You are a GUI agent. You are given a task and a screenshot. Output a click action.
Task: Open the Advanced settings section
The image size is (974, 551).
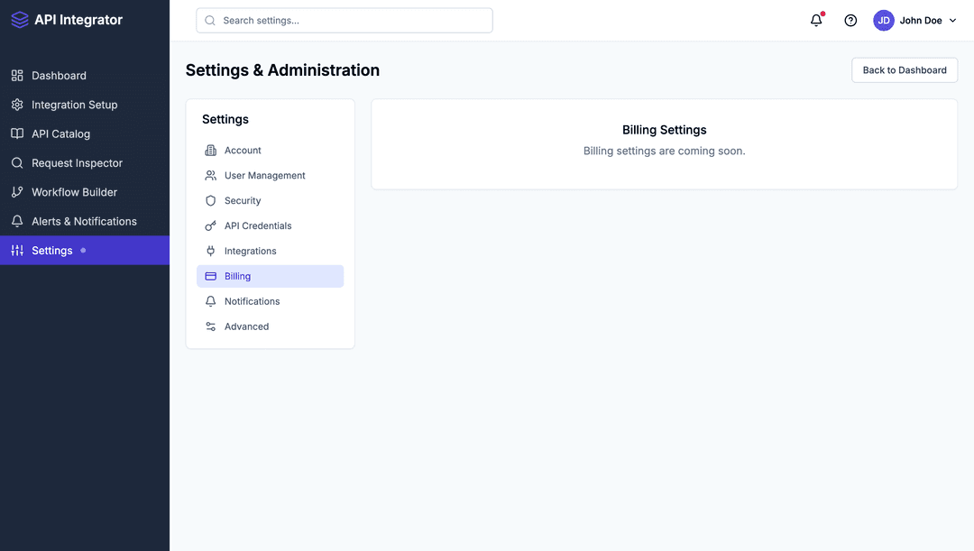pos(247,326)
